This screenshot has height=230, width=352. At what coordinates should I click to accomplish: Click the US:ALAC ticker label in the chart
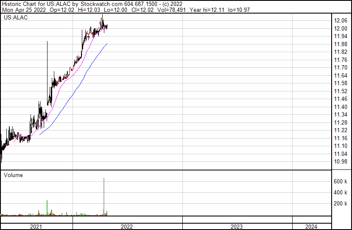(x=15, y=18)
